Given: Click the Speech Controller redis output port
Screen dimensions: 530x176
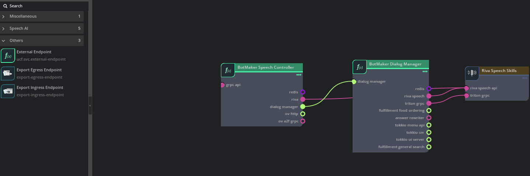Looking at the screenshot, I should pyautogui.click(x=303, y=92).
